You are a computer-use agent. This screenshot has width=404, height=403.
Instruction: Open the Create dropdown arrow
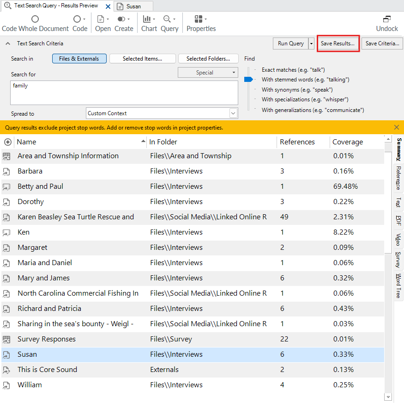click(x=128, y=19)
